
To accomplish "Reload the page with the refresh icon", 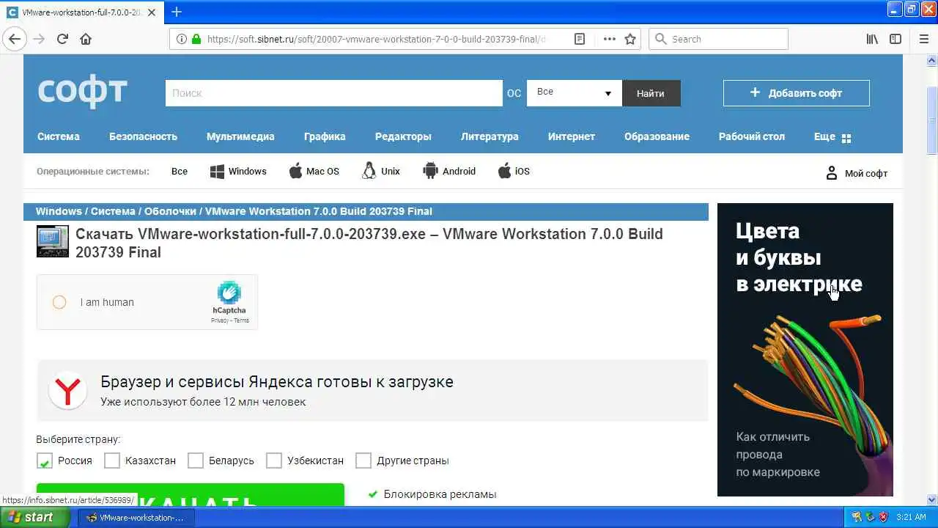I will pos(63,39).
